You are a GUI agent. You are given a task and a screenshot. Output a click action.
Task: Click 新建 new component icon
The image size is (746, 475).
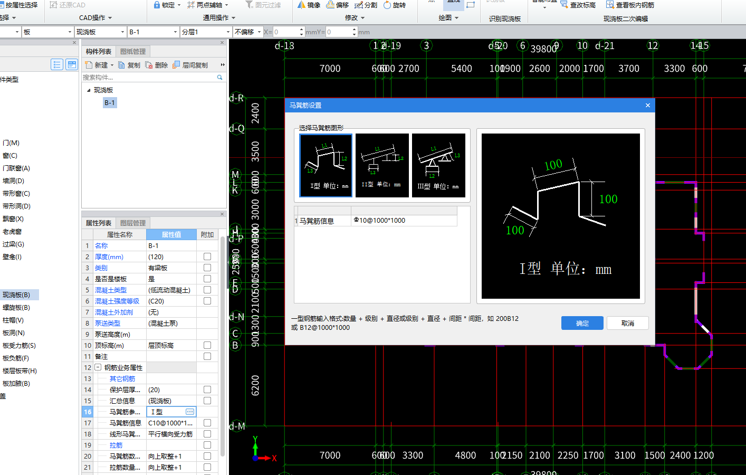click(89, 65)
